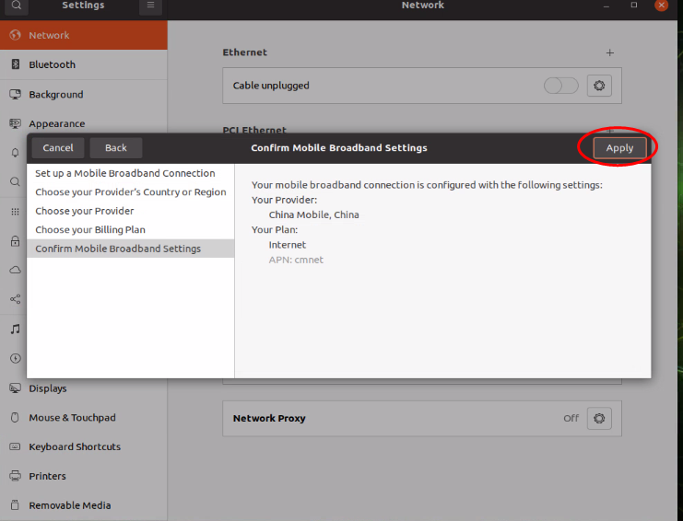Open Background settings via its monitor icon
683x521 pixels.
[x=16, y=94]
